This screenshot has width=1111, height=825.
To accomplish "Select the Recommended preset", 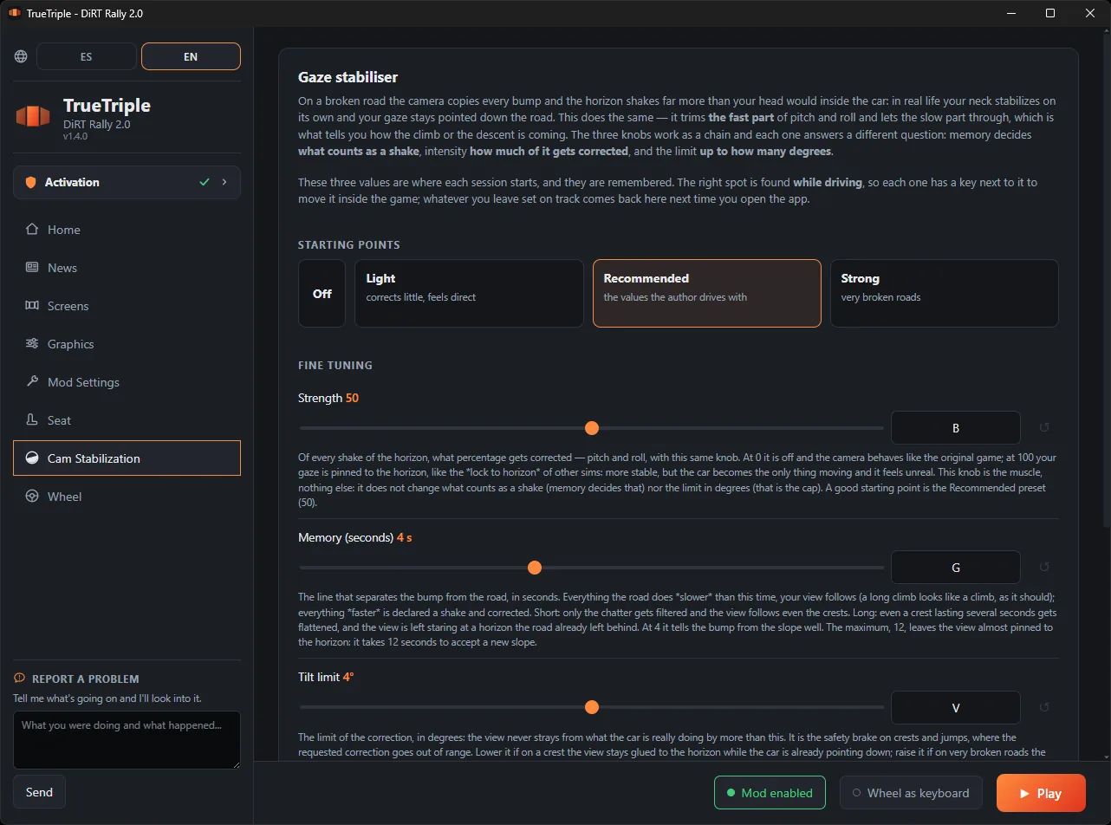I will [706, 294].
